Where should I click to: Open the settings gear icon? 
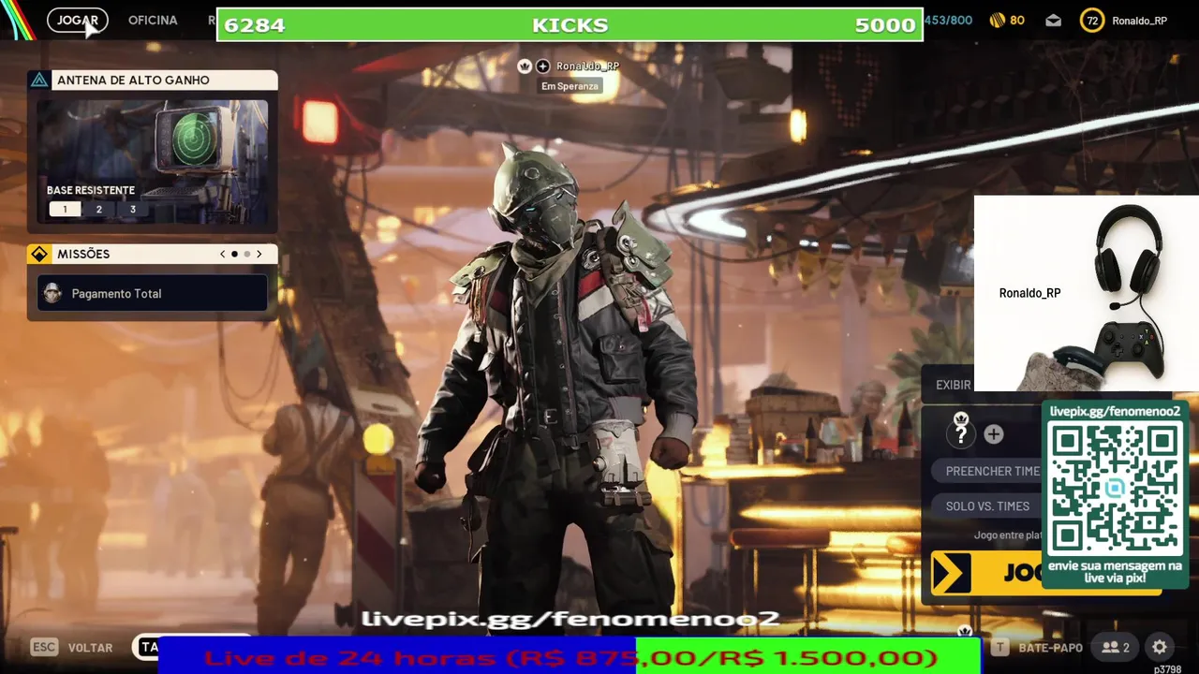tap(1160, 647)
